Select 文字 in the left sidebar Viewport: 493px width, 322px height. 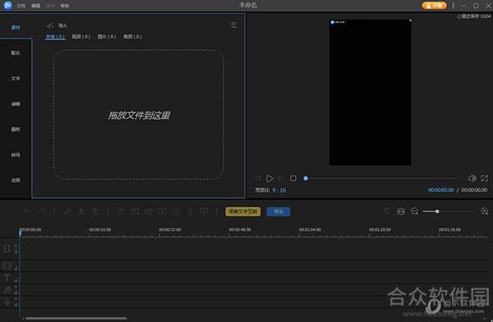pyautogui.click(x=16, y=78)
